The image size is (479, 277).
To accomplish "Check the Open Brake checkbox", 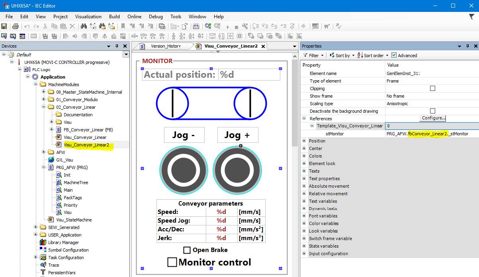I will 187,250.
